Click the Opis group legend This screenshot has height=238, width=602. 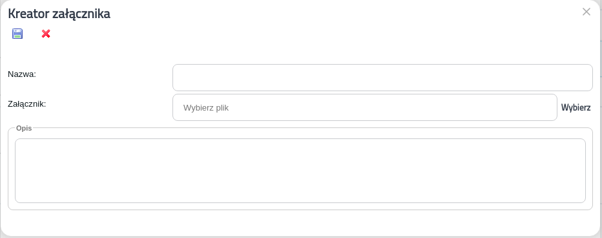pos(24,128)
